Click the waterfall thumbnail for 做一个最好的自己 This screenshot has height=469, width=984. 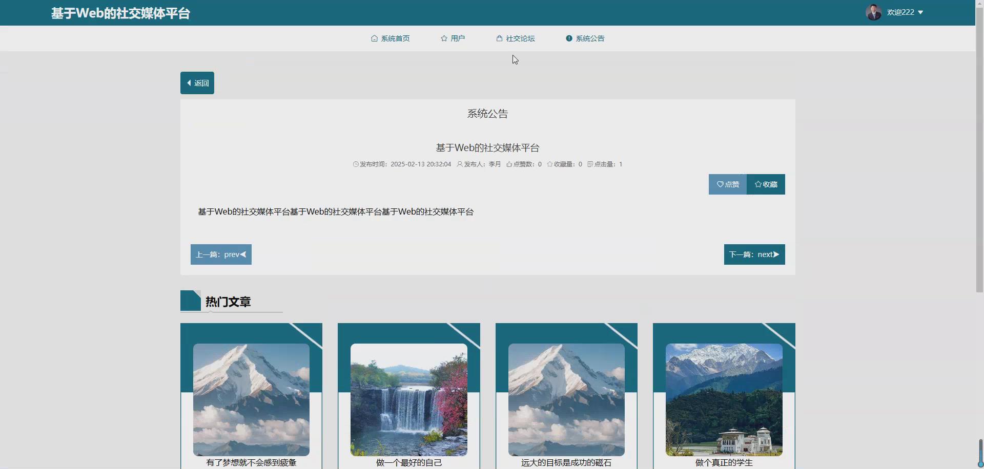[408, 400]
